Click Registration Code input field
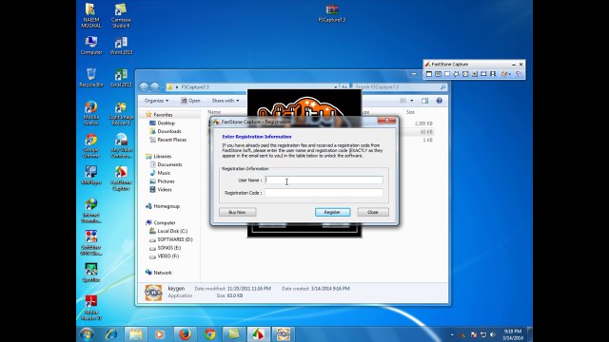Viewport: 609px width, 342px height. tap(324, 193)
